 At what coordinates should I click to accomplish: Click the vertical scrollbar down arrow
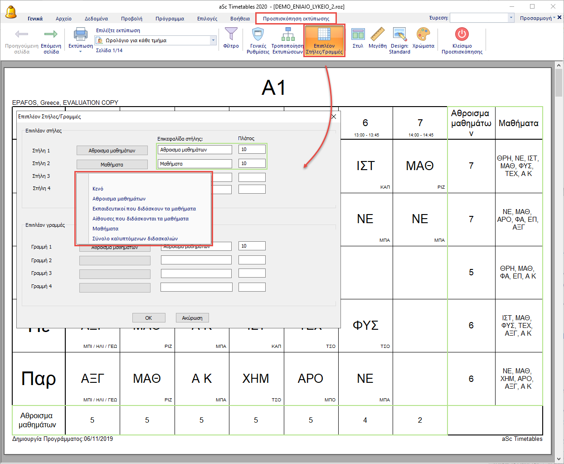pyautogui.click(x=559, y=459)
